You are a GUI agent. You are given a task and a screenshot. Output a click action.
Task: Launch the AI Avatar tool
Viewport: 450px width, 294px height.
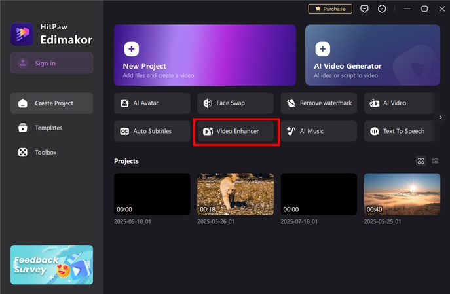tap(152, 103)
